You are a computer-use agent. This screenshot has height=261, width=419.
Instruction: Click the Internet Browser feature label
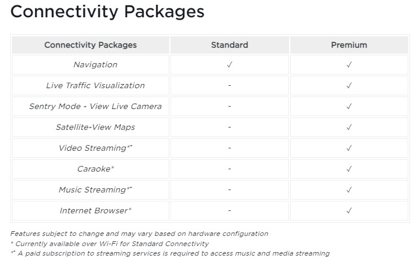[95, 210]
